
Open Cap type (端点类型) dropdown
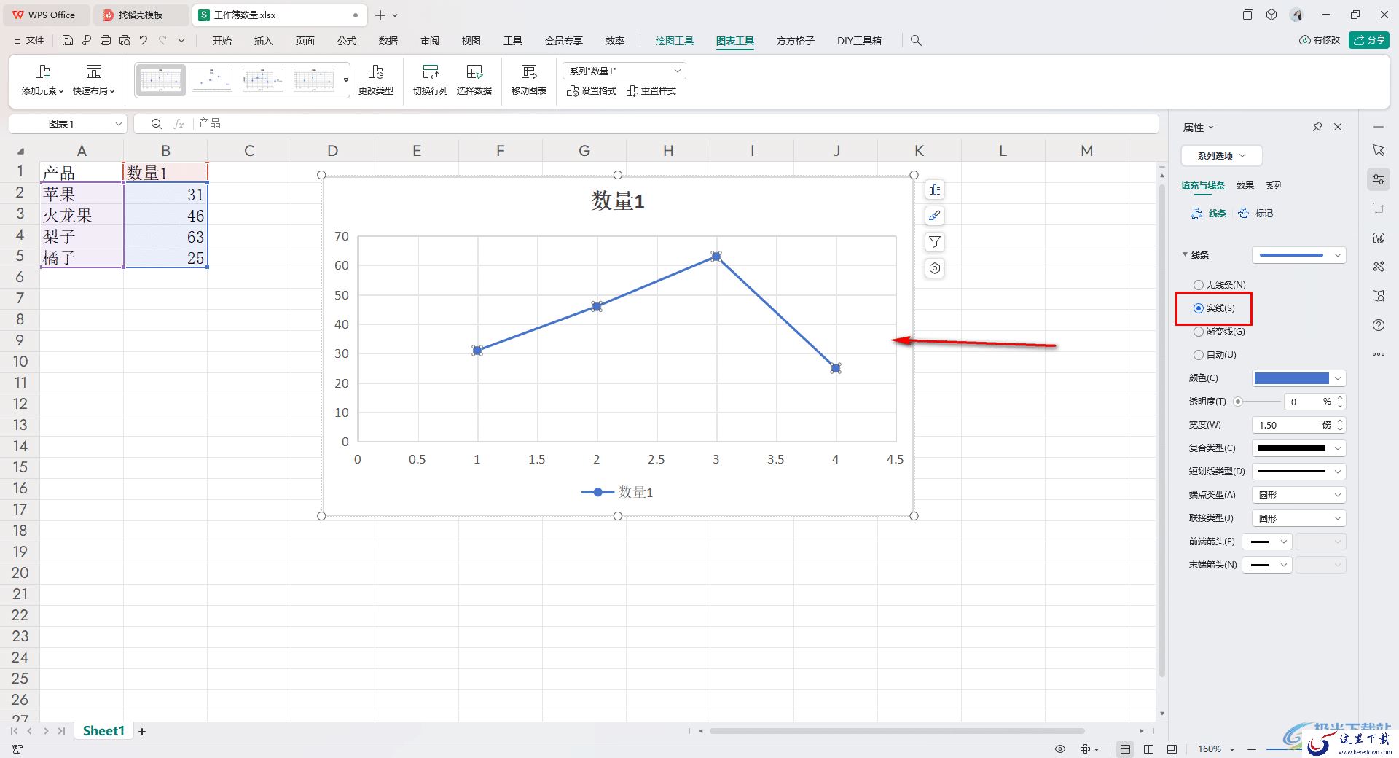pyautogui.click(x=1298, y=495)
